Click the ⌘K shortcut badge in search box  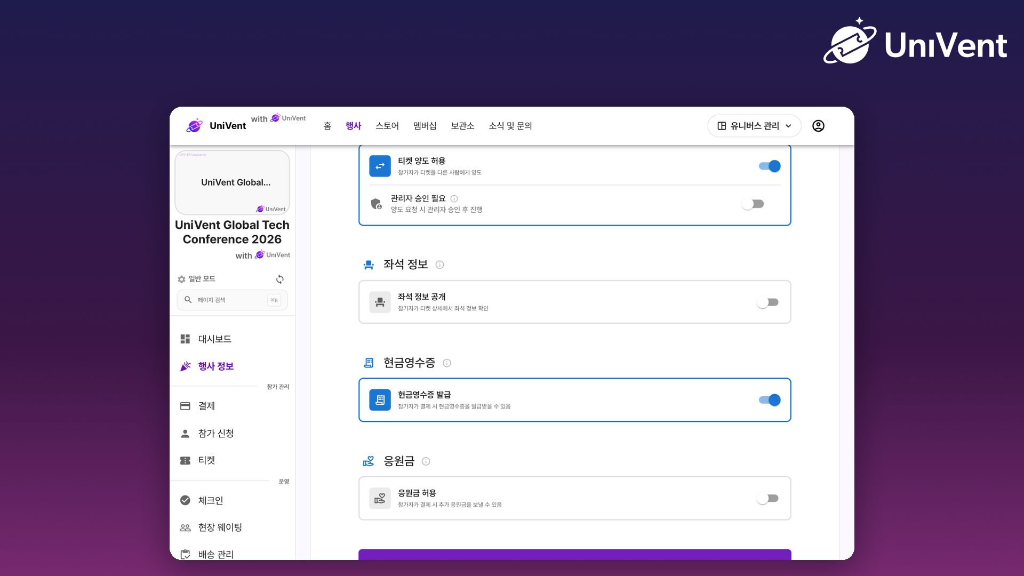pos(274,300)
